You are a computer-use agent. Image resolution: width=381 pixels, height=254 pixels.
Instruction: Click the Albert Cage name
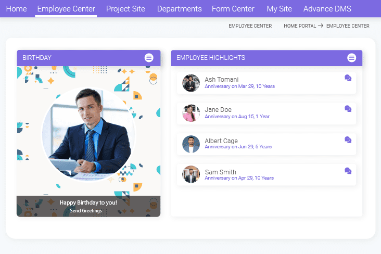click(221, 141)
